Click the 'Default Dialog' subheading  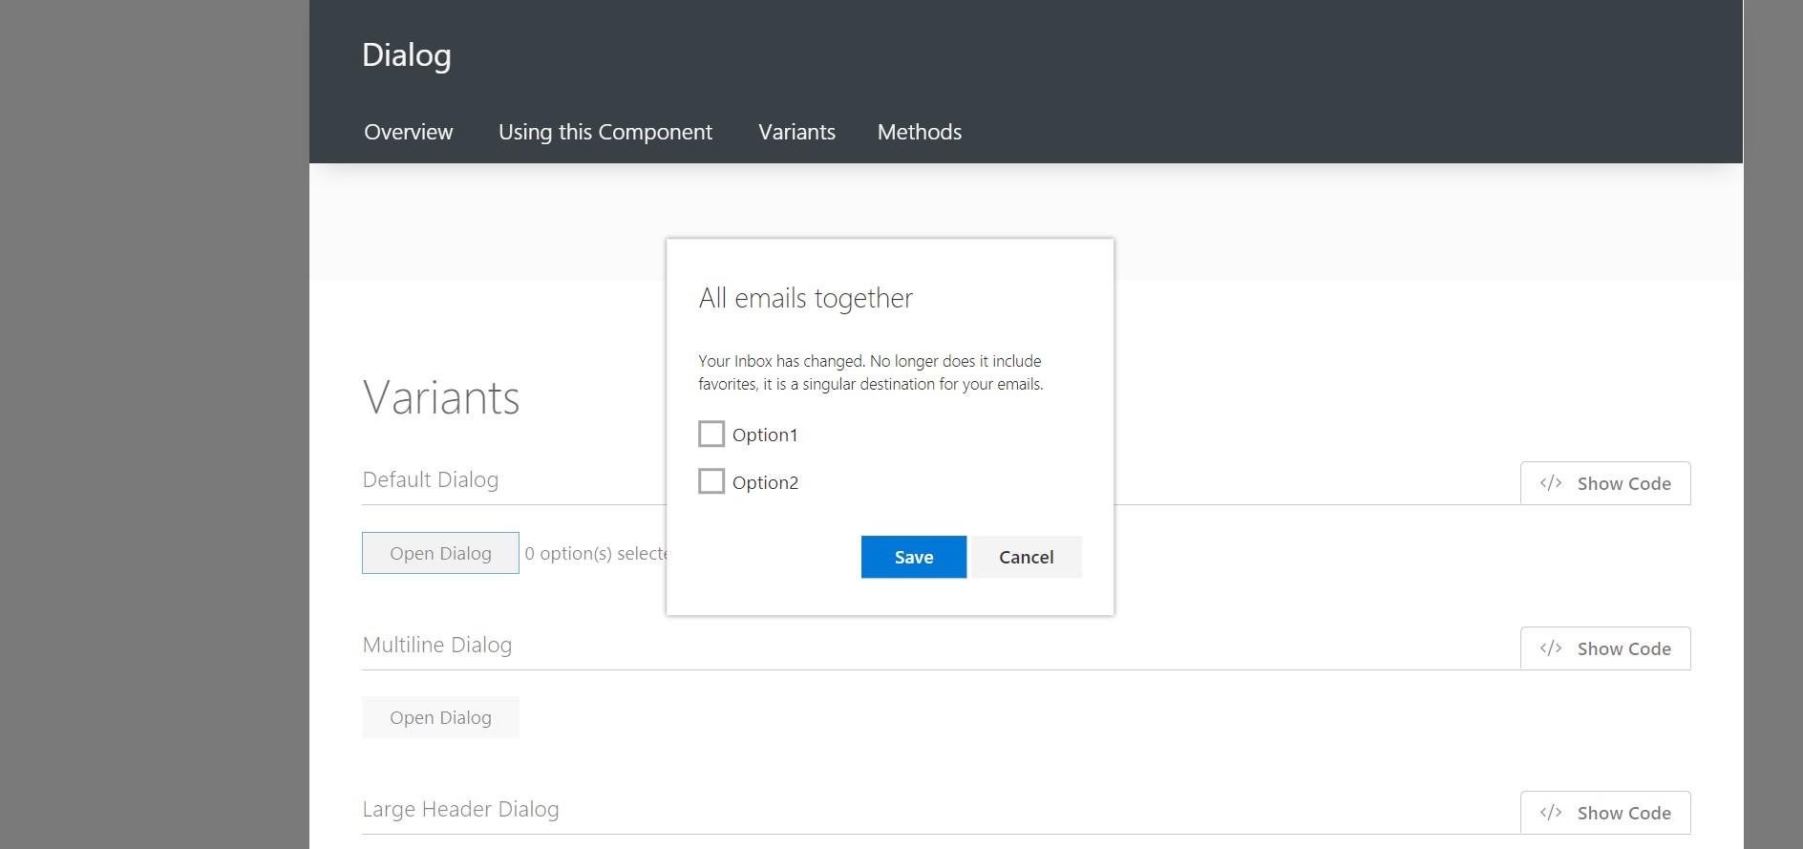pos(431,479)
